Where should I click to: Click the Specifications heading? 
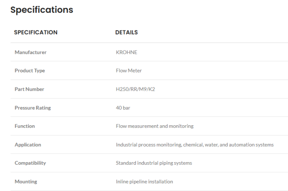pyautogui.click(x=42, y=10)
